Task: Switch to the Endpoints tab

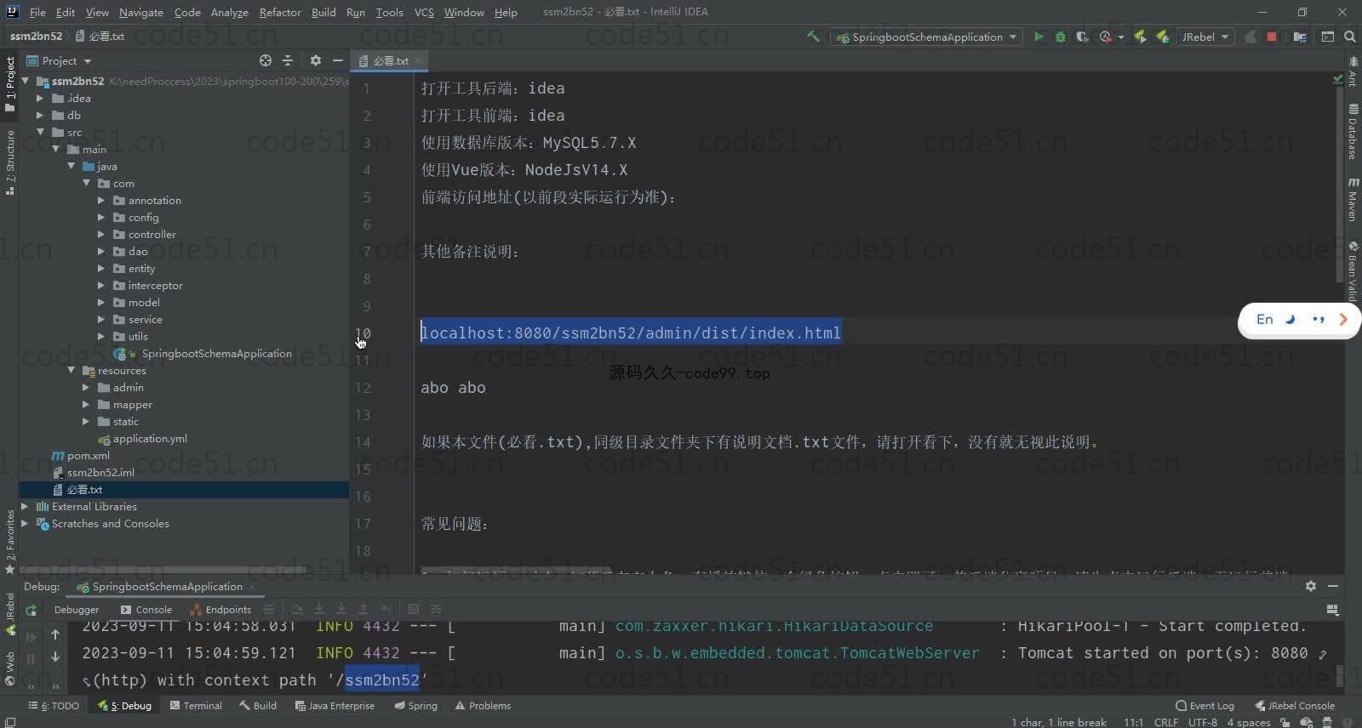Action: click(x=220, y=609)
